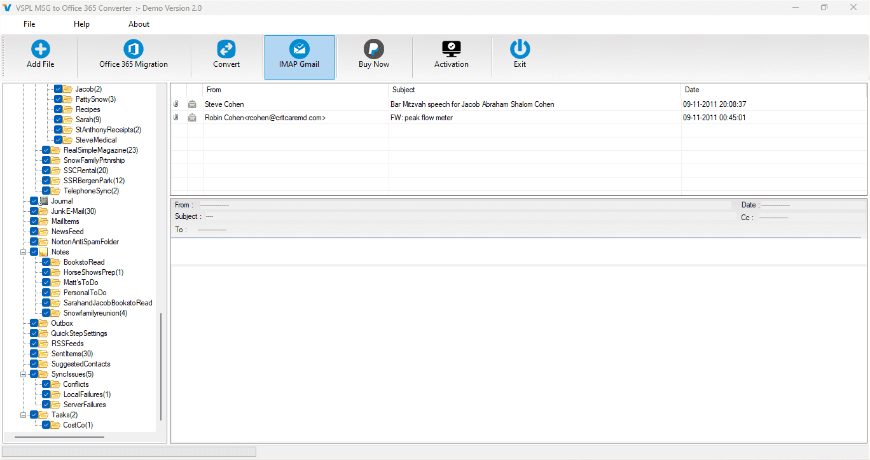
Task: Click the Journal folder icon
Action: click(x=44, y=201)
